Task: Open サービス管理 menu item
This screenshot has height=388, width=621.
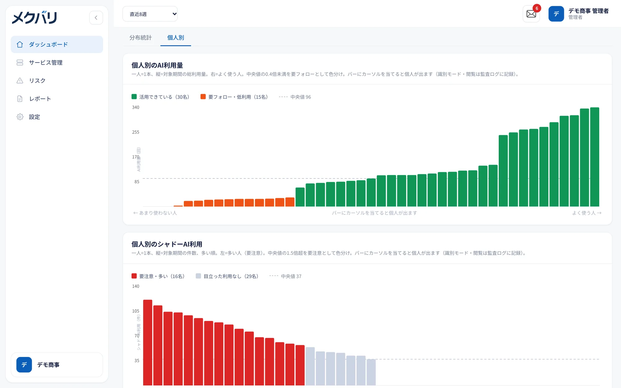Action: tap(57, 62)
